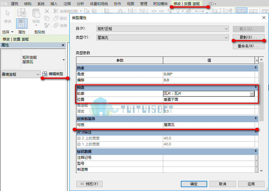This screenshot has width=269, height=191.
Task: Click the Copy to clipboard icon
Action: click(x=47, y=18)
